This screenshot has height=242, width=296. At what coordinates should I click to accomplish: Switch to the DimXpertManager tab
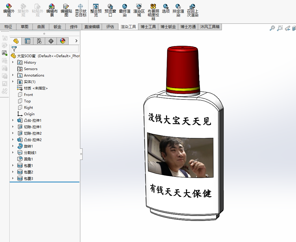point(51,41)
